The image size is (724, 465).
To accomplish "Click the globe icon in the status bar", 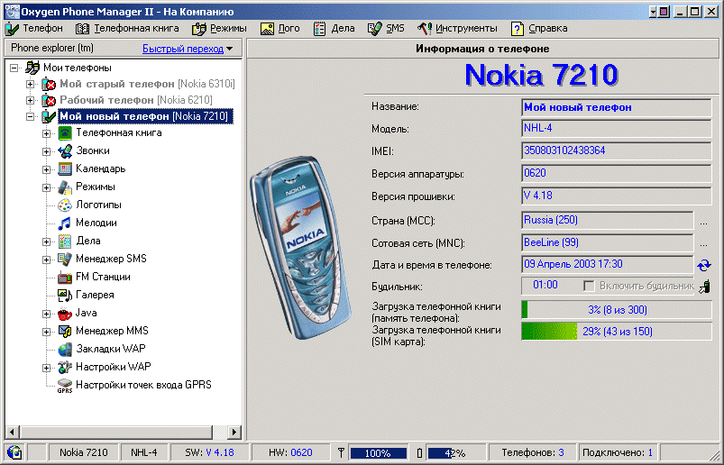I will point(14,452).
